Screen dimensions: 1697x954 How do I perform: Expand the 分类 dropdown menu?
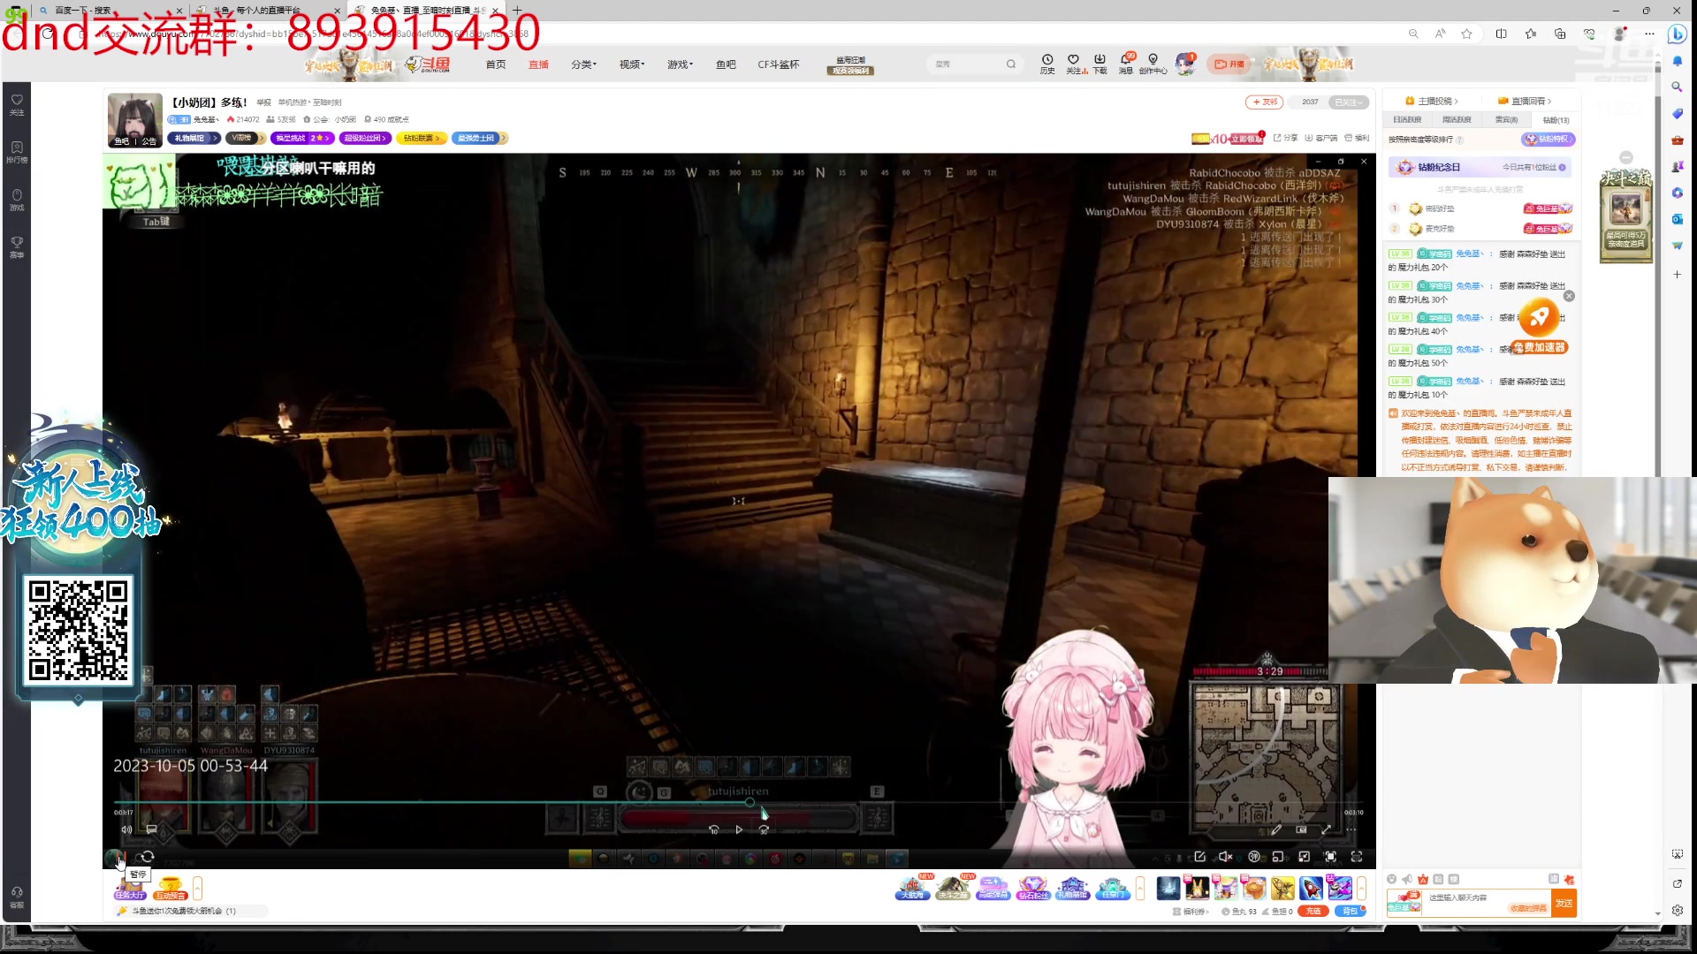click(x=583, y=64)
